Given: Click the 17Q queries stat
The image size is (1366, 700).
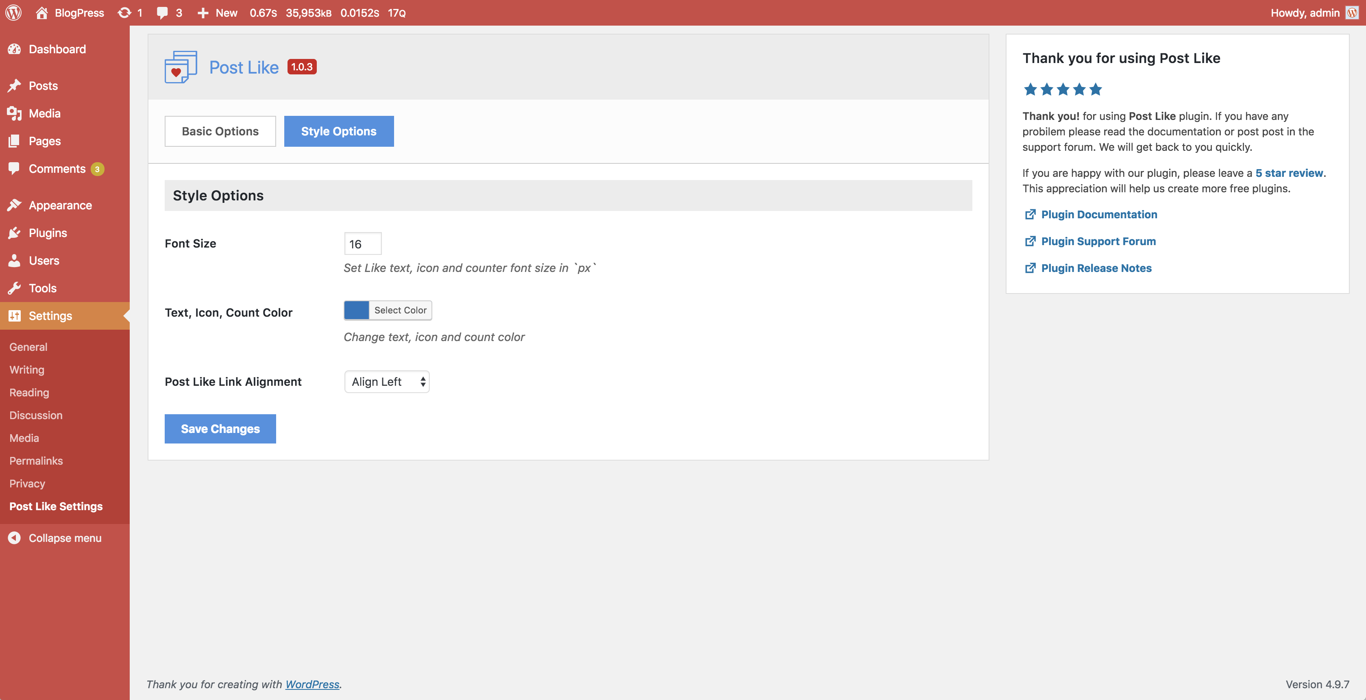Looking at the screenshot, I should (x=397, y=13).
